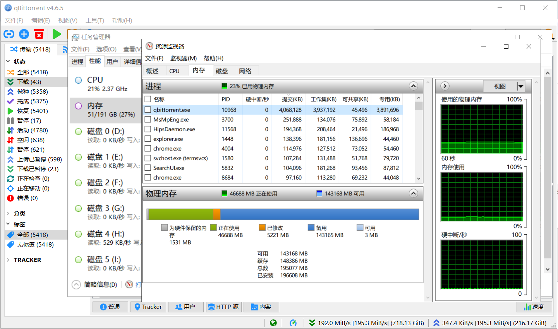The height and width of the screenshot is (329, 558).
Task: Collapse the 物理内存 physical memory section
Action: [x=414, y=193]
